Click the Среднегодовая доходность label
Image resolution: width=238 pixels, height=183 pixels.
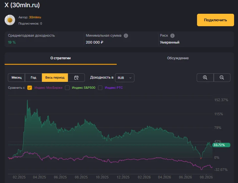pyautogui.click(x=31, y=35)
